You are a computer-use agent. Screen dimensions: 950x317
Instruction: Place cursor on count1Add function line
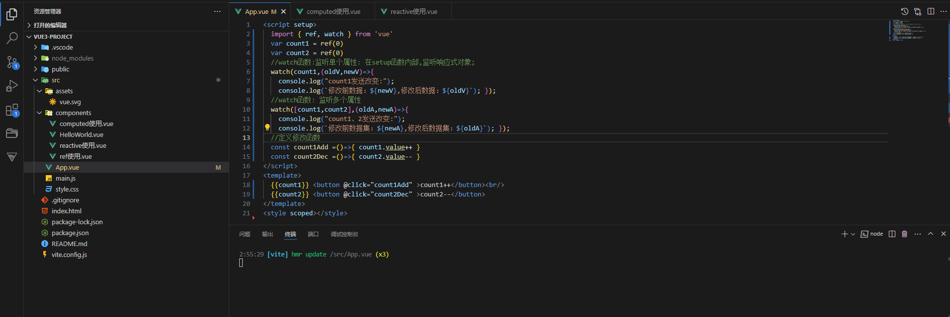[x=345, y=147]
